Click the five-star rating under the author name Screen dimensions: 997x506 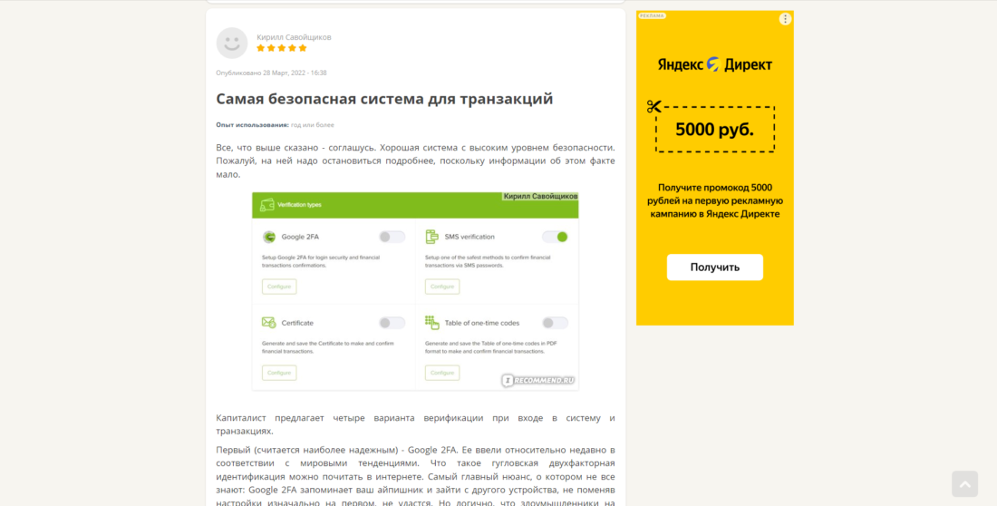tap(282, 48)
